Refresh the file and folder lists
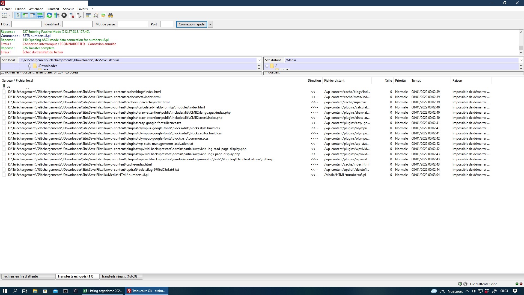524x295 pixels. (x=49, y=15)
